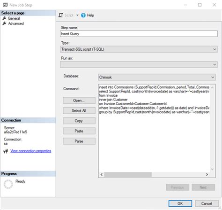
Task: Minimize the New Job Step window
Action: (185, 5)
